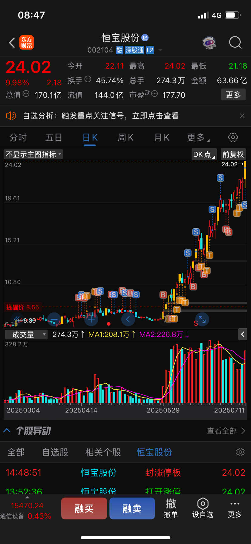Tap the 撤单 cancel-order button
Screen dimensions: 251x544
click(171, 508)
